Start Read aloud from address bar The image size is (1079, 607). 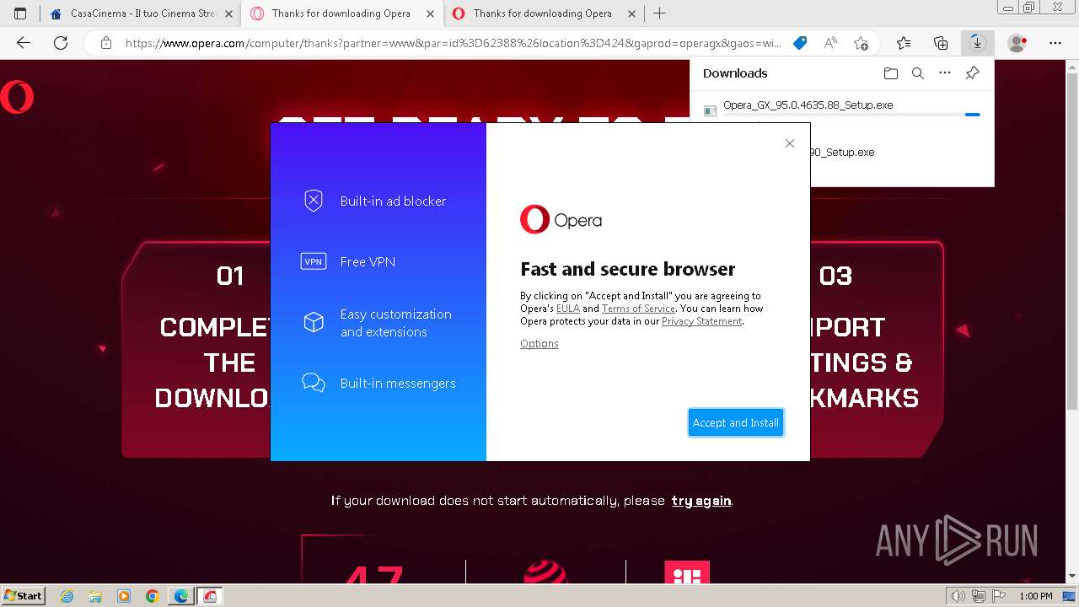tap(830, 43)
